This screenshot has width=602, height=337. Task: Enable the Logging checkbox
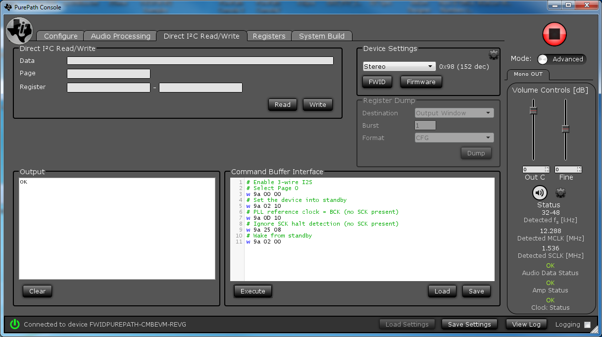(587, 325)
